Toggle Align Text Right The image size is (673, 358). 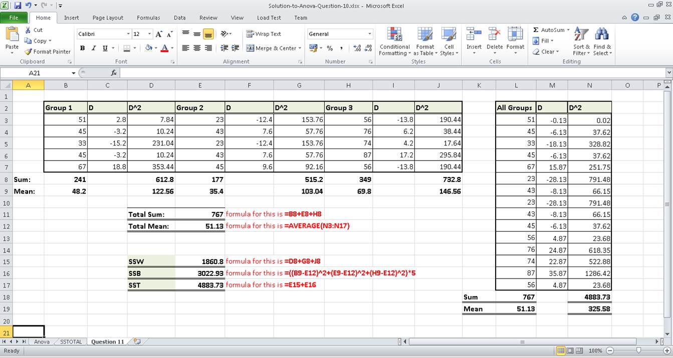pos(208,48)
